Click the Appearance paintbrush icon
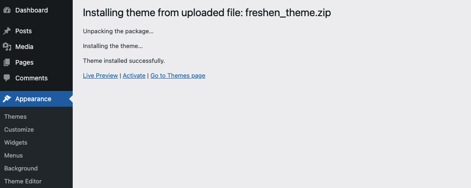471x188 pixels. coord(7,99)
